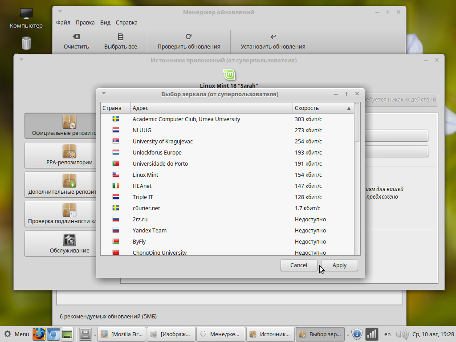Click Select All (Выбрать всё) toolbar icon
The image size is (456, 342).
120,37
